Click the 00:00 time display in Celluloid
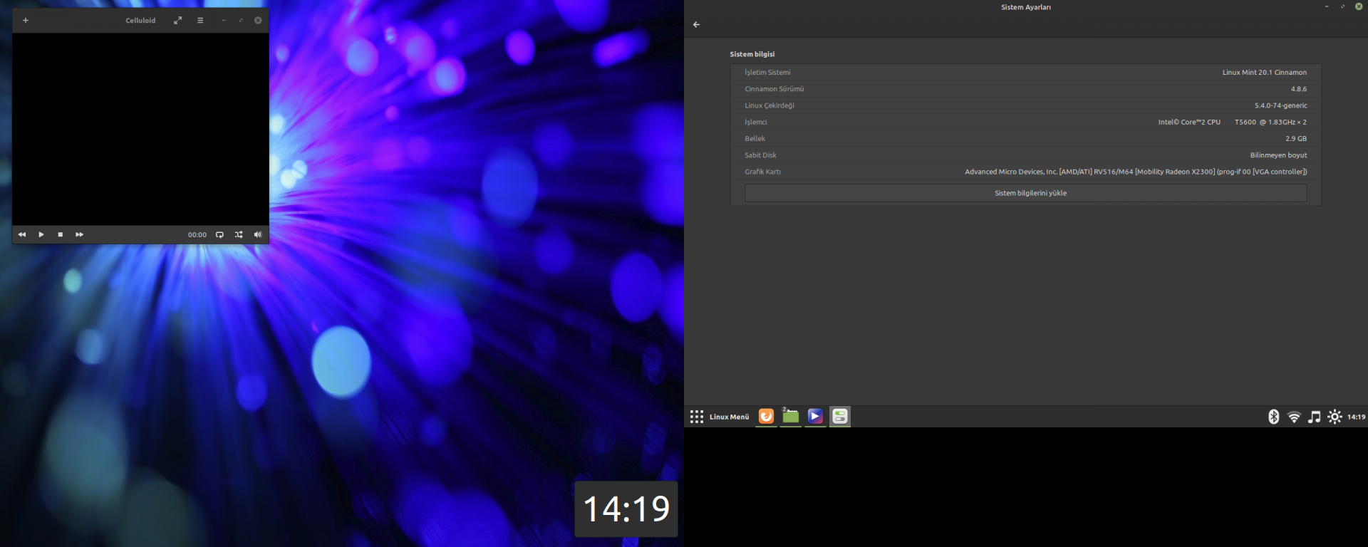The image size is (1368, 547). coord(197,234)
